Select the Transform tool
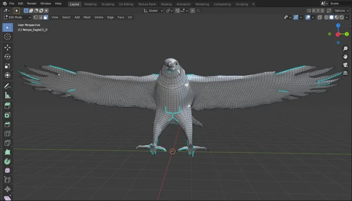 coord(8,75)
